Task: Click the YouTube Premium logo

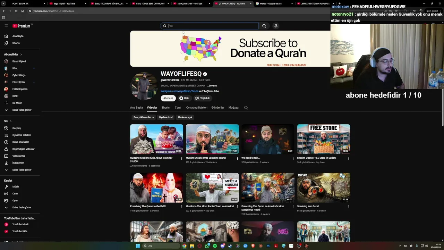Action: [x=22, y=26]
